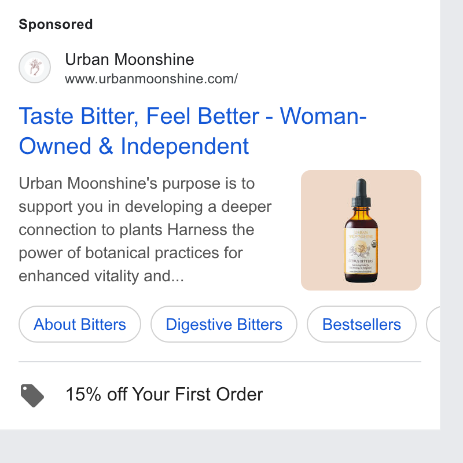This screenshot has width=463, height=463.
Task: Click the Urban Moonshine round logo icon
Action: coord(35,67)
